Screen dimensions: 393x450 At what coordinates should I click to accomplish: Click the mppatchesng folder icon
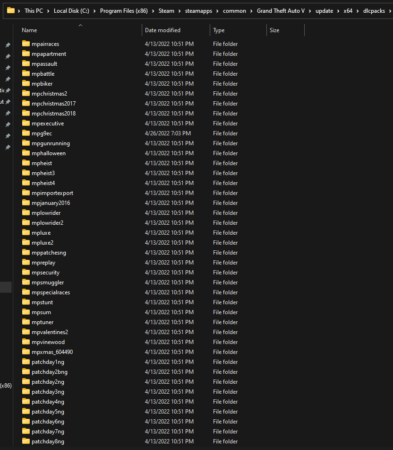(26, 252)
